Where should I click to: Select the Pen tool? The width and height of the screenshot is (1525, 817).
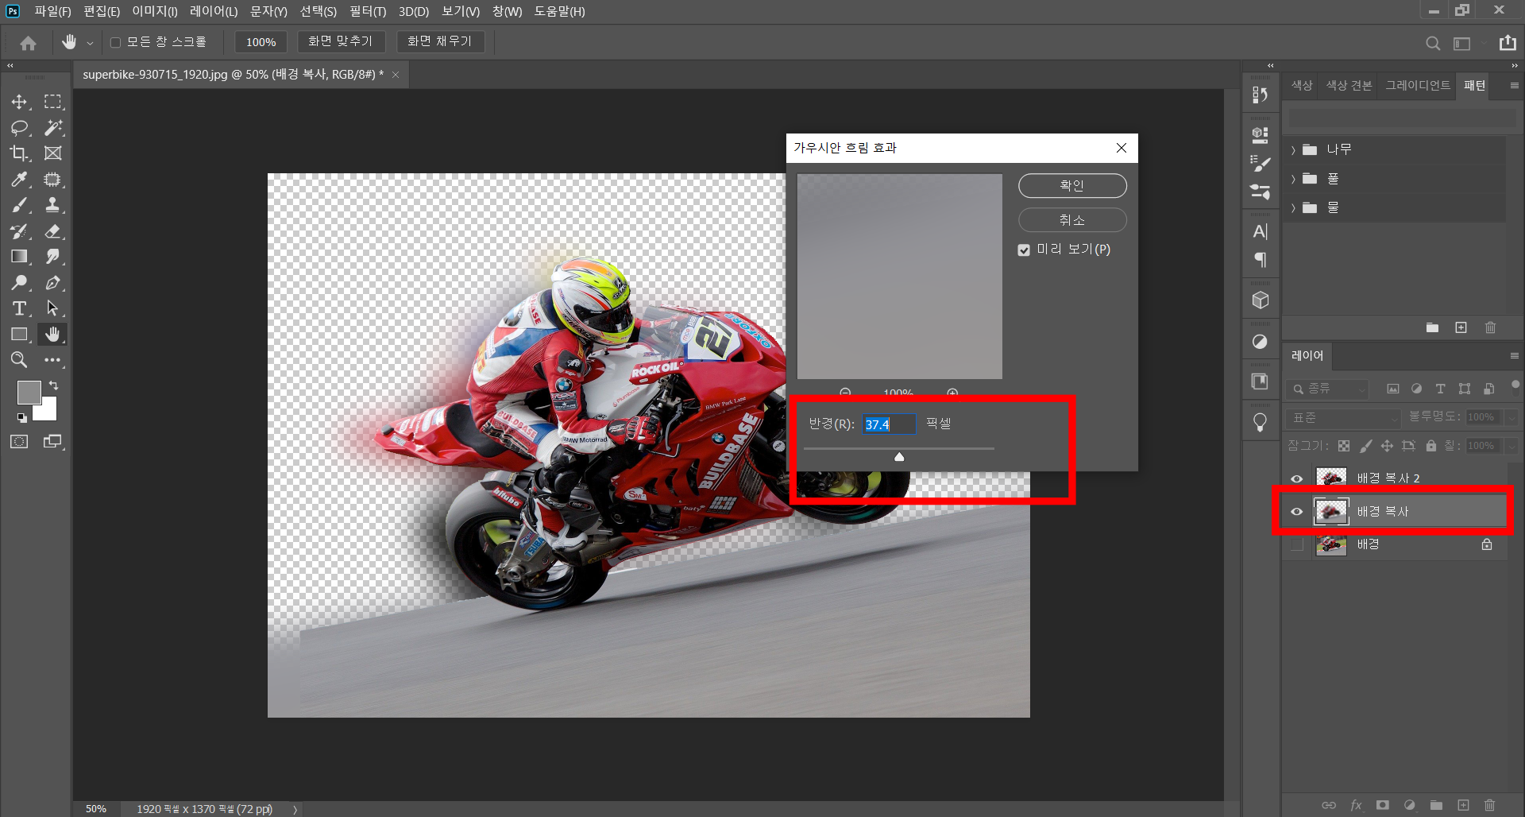click(52, 282)
